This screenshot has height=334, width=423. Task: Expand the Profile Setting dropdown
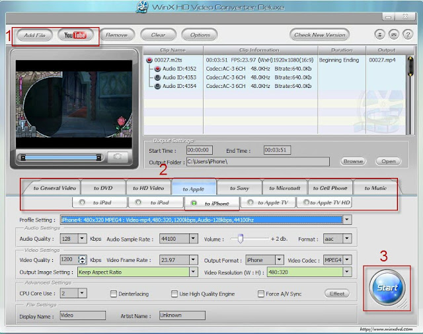pos(347,220)
